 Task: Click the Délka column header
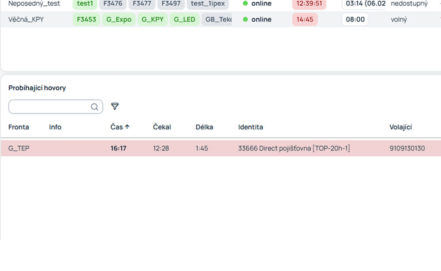click(x=204, y=127)
